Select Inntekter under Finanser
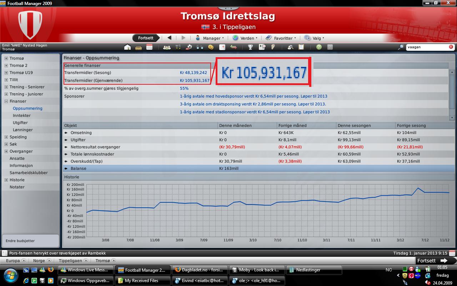 coord(22,115)
